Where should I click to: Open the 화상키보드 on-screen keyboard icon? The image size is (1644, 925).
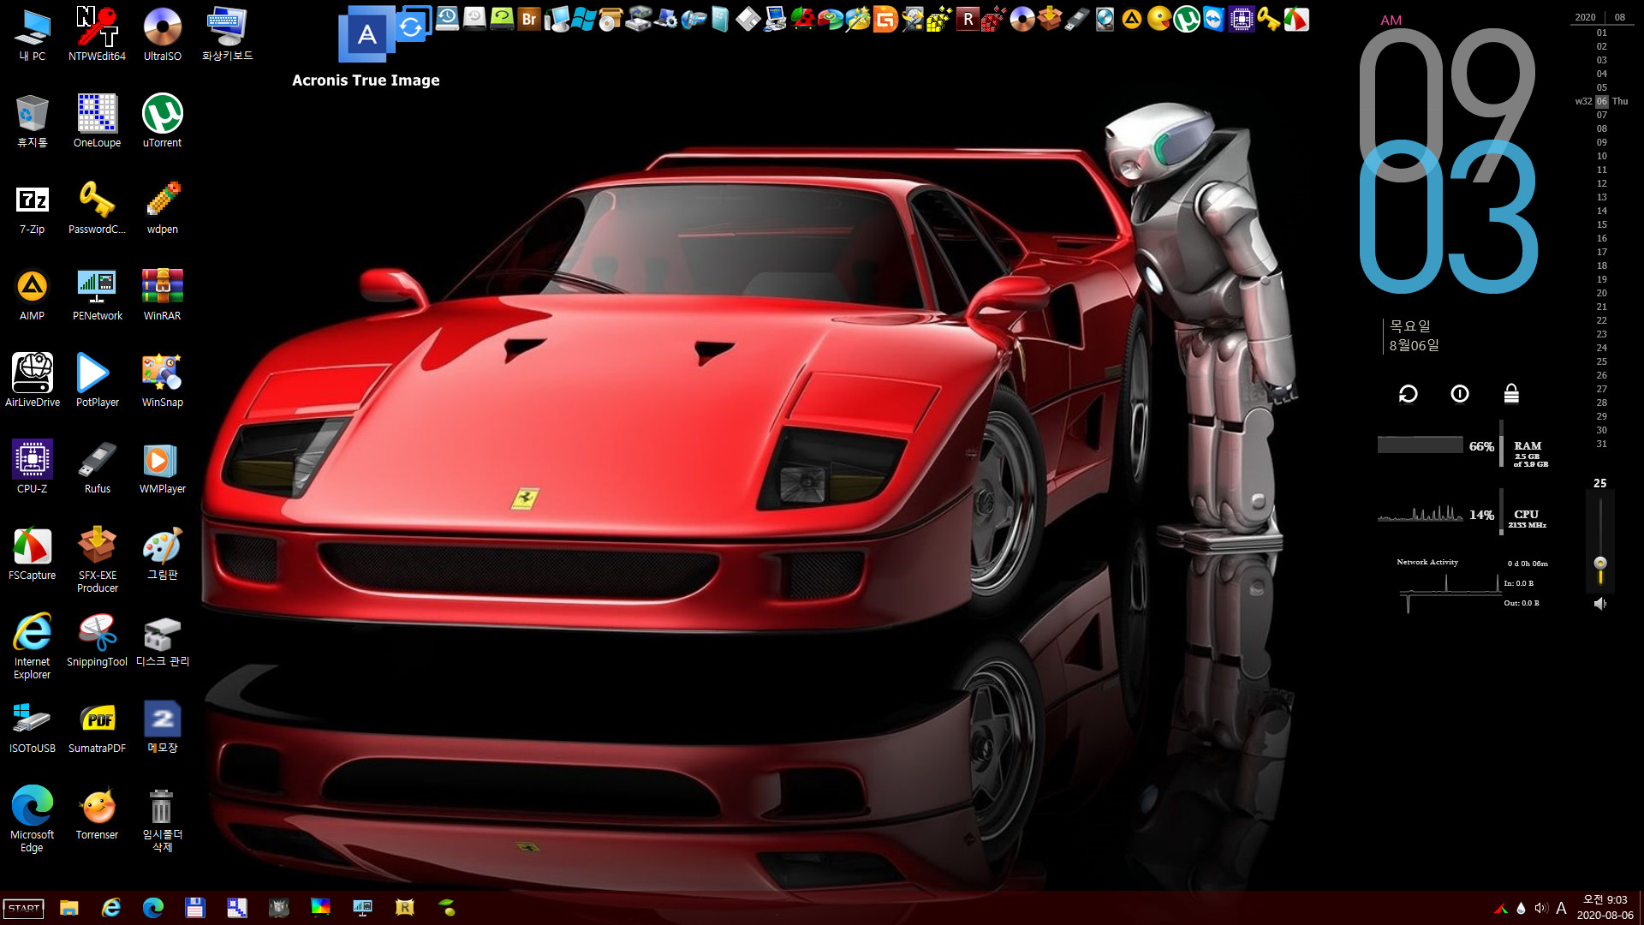(227, 34)
